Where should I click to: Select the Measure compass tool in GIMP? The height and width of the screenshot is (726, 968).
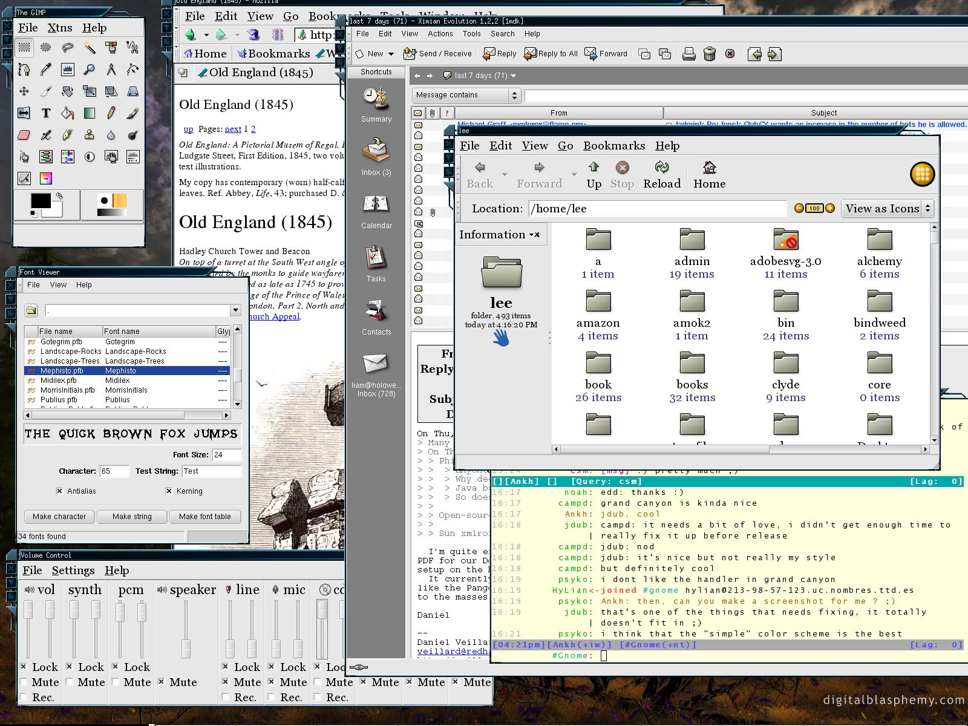(111, 69)
